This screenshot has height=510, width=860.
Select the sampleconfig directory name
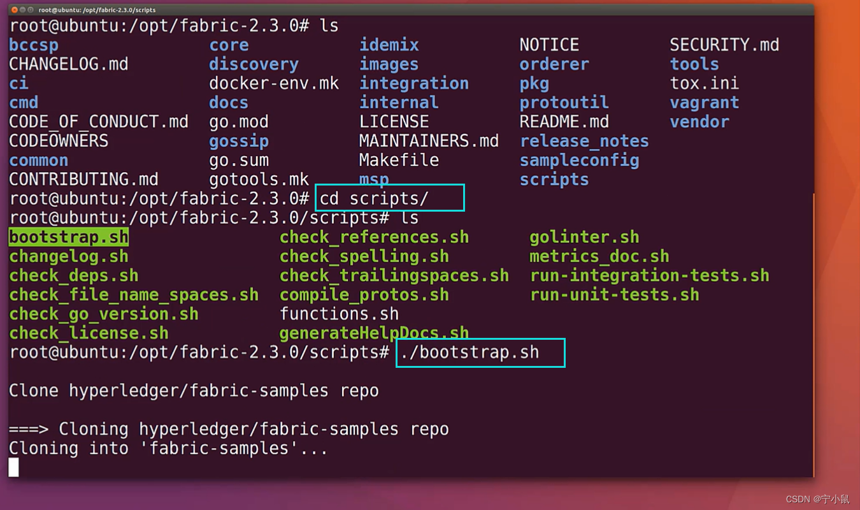580,161
